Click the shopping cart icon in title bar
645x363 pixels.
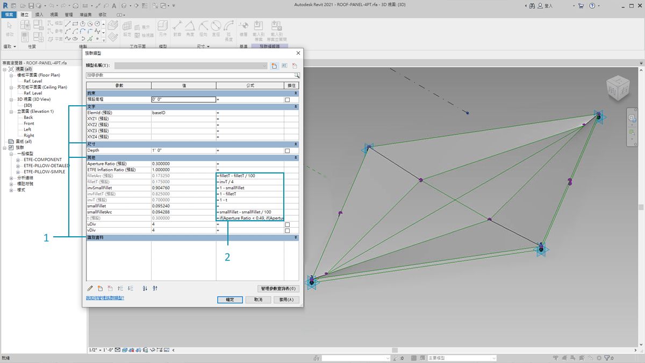580,5
